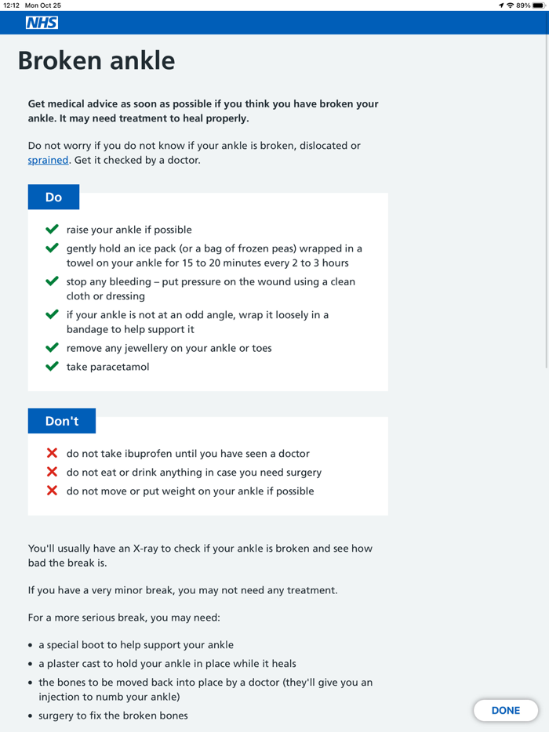
Task: Click the red X beside move or put weight
Action: coord(51,490)
